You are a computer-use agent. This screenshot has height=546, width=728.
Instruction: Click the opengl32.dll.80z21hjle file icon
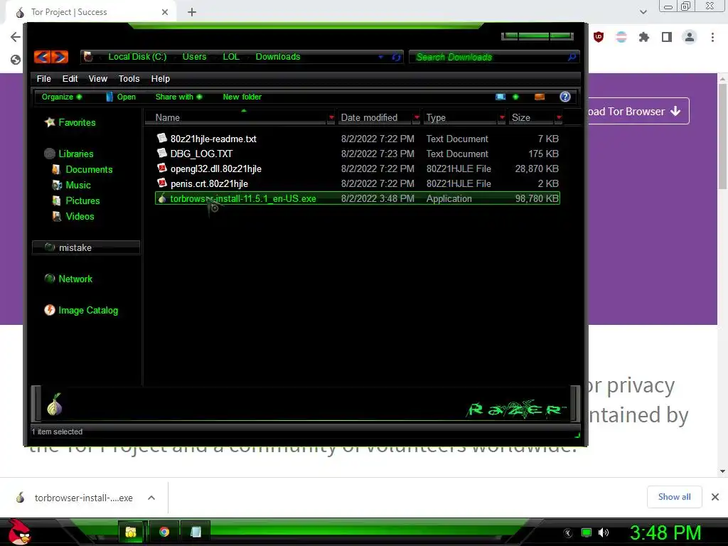click(161, 168)
